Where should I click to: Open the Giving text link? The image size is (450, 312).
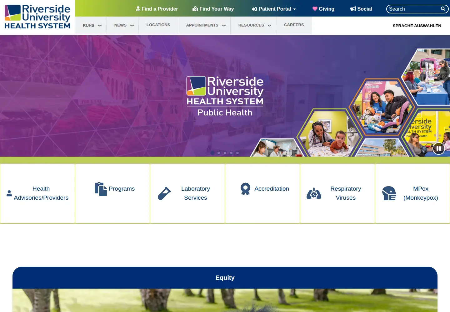pos(327,9)
